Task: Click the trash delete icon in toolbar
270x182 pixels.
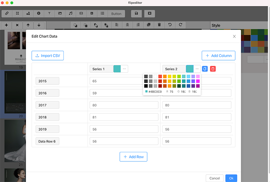Action: 159,25
